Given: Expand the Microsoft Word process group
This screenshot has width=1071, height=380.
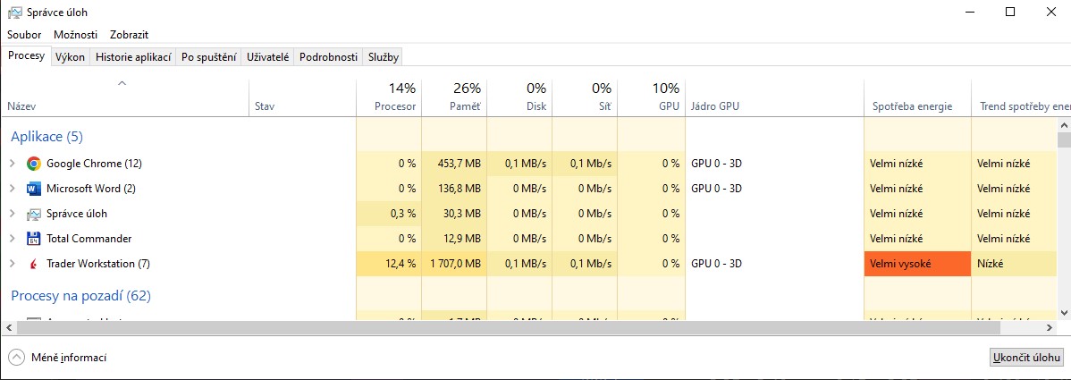Looking at the screenshot, I should [x=13, y=189].
